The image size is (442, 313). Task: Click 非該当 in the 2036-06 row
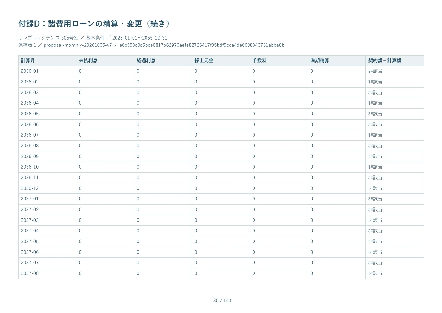(375, 125)
